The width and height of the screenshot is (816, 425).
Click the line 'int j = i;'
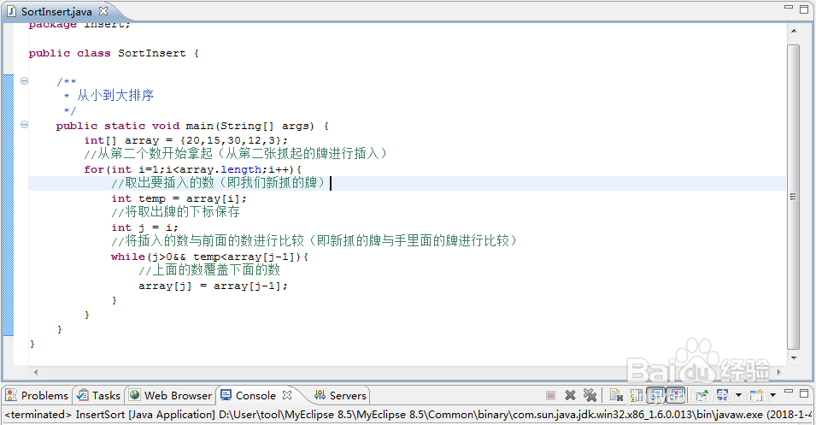[144, 227]
